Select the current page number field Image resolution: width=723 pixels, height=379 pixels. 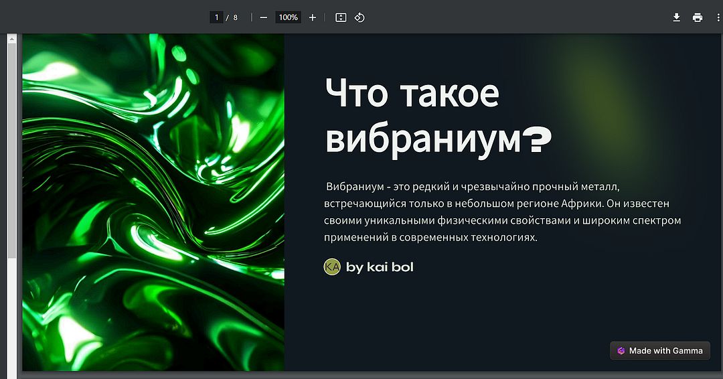pyautogui.click(x=216, y=17)
